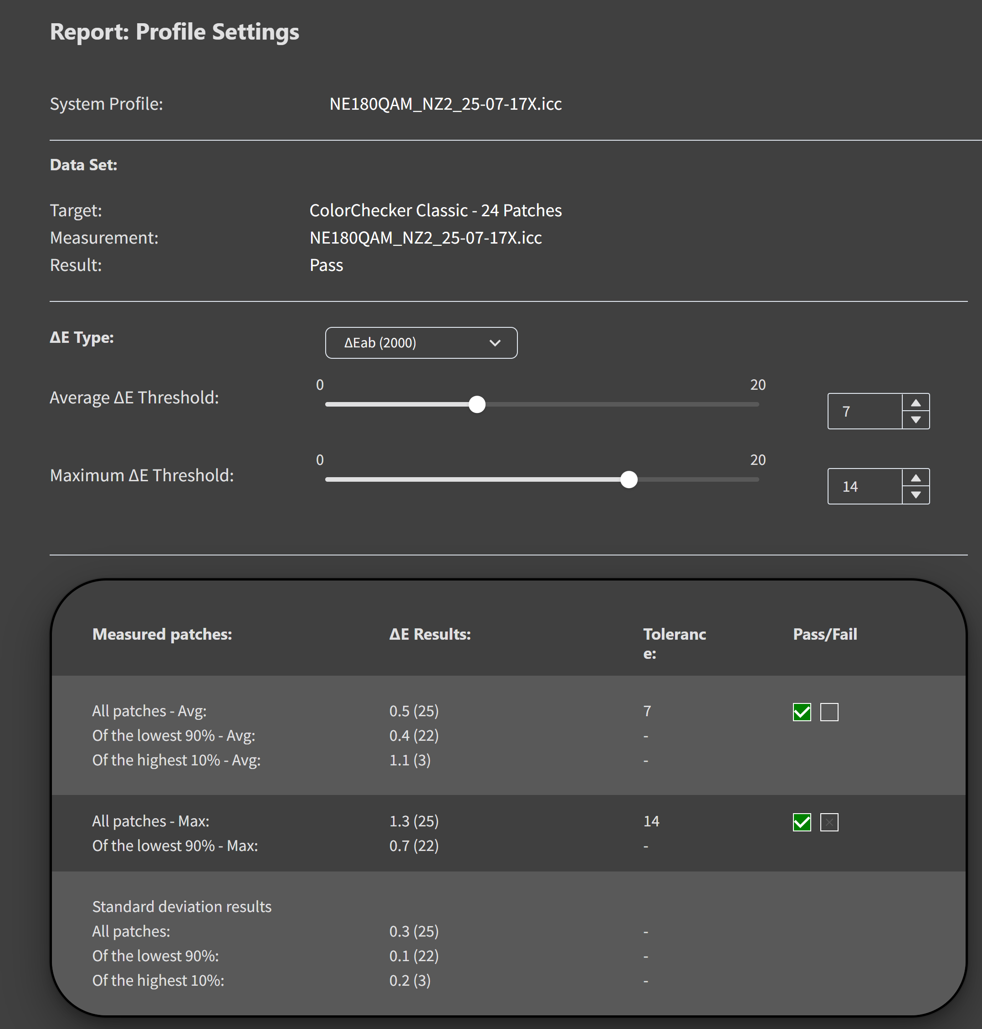Click the target text ColorChecker Classic - 24 Patches
Image resolution: width=982 pixels, height=1029 pixels.
click(x=435, y=210)
